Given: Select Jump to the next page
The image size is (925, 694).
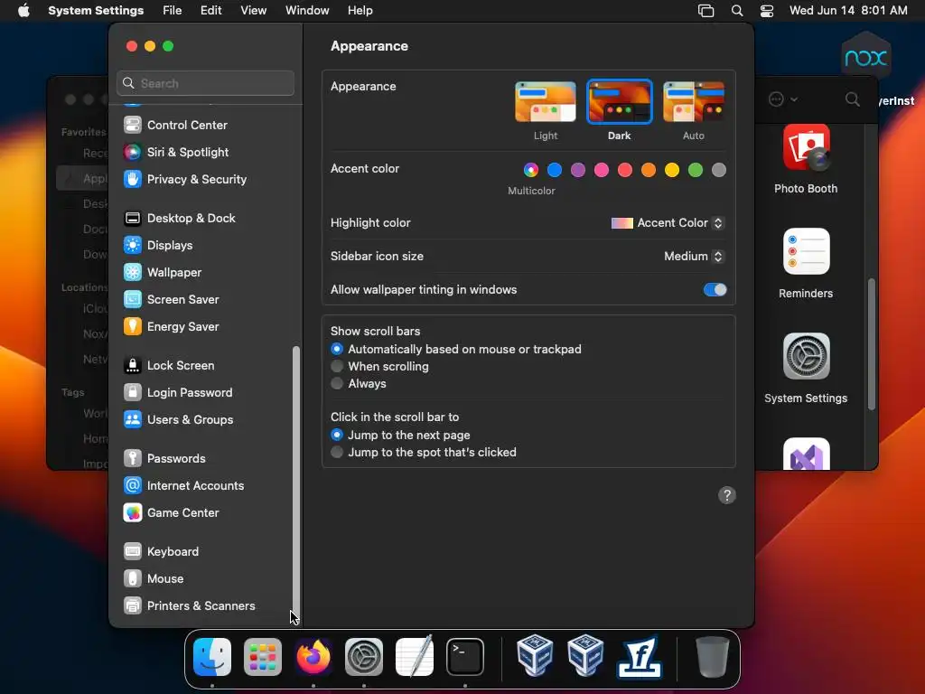Looking at the screenshot, I should point(337,435).
